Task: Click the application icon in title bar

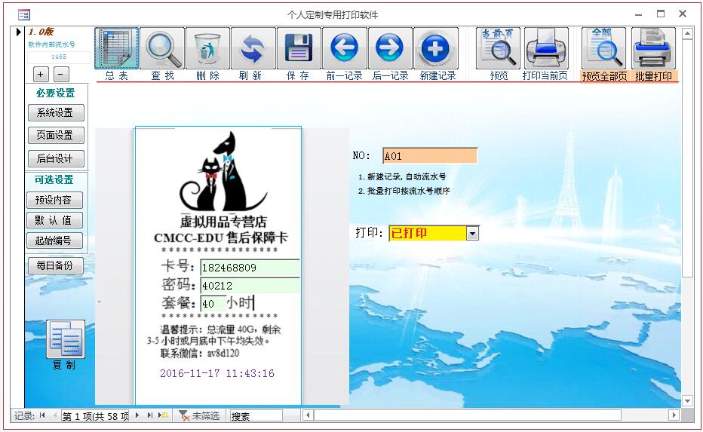Action: click(x=24, y=15)
